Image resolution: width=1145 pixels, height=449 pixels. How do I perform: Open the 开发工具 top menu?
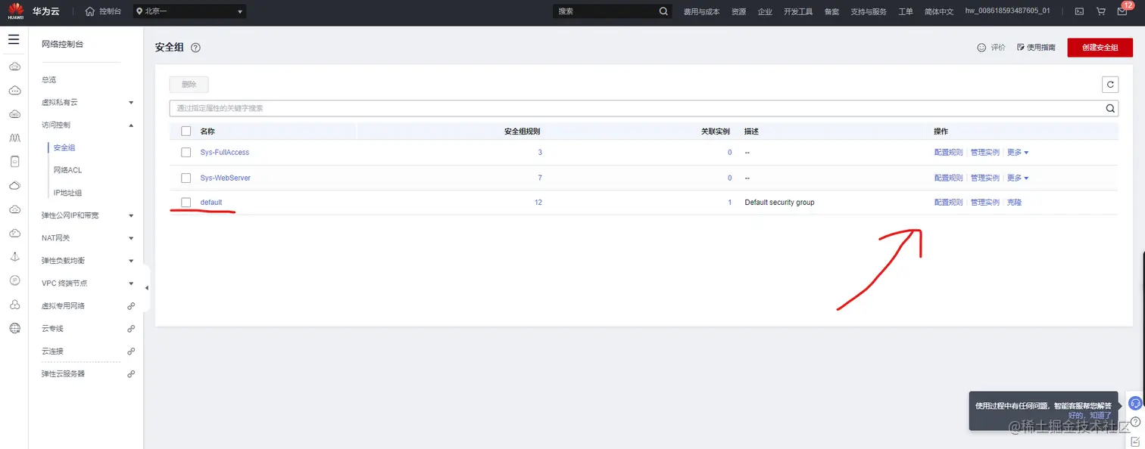[x=798, y=11]
